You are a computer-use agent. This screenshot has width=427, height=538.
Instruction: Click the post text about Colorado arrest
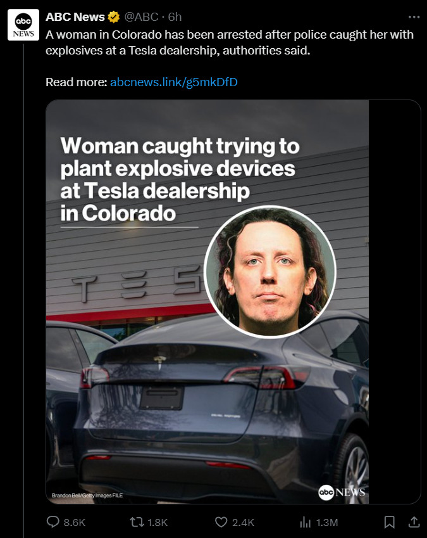(230, 42)
